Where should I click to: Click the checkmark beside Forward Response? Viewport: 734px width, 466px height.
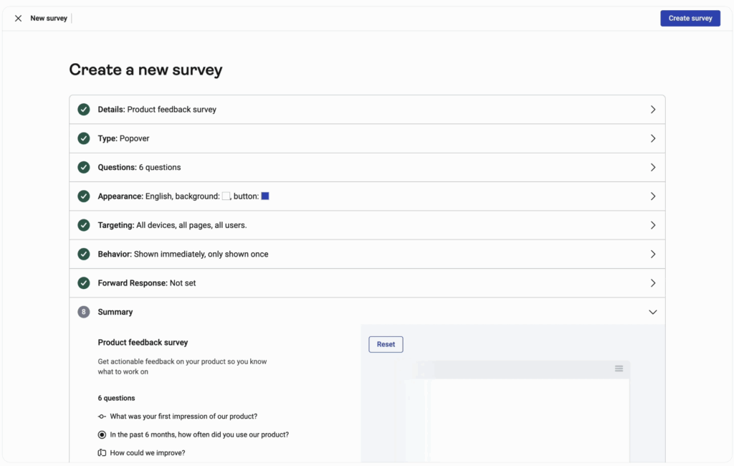coord(83,282)
